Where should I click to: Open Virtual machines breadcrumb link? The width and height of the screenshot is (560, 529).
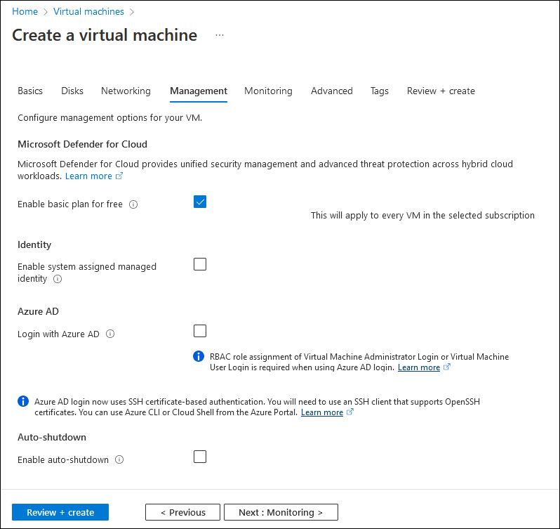coord(88,11)
